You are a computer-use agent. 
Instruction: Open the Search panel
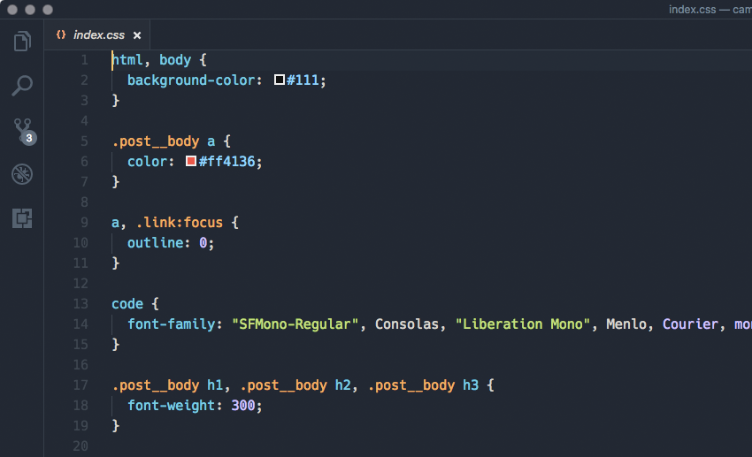[x=22, y=85]
